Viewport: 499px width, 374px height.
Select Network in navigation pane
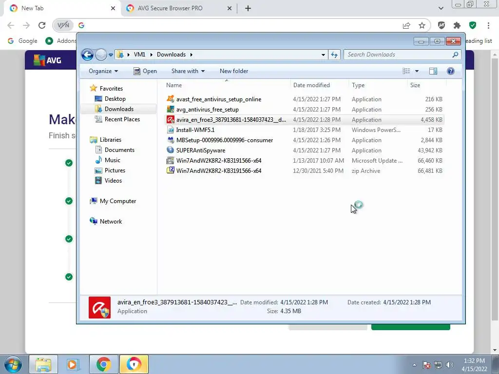point(111,222)
